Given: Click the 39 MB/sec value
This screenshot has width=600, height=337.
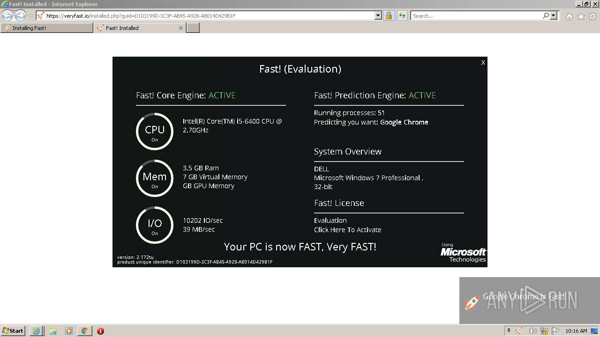Looking at the screenshot, I should click(199, 229).
